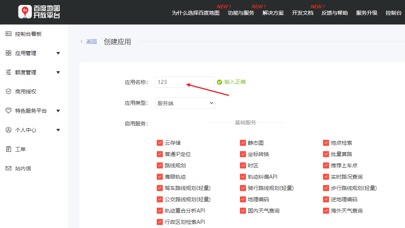Image resolution: width=405 pixels, height=228 pixels.
Task: Uncheck the 时区 checkbox
Action: [243, 165]
